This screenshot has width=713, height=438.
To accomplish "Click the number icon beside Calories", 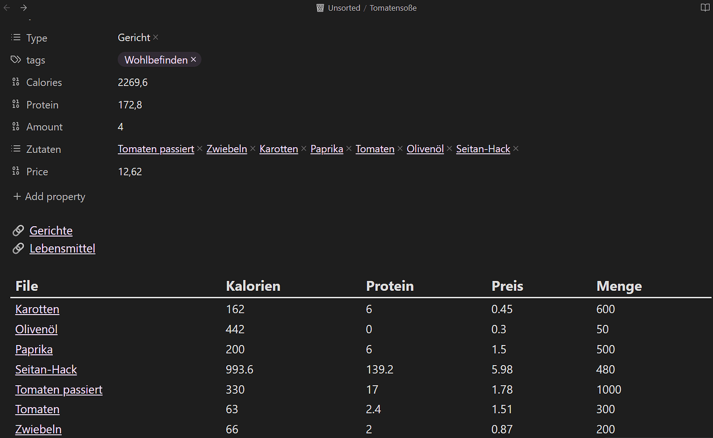I will (15, 82).
